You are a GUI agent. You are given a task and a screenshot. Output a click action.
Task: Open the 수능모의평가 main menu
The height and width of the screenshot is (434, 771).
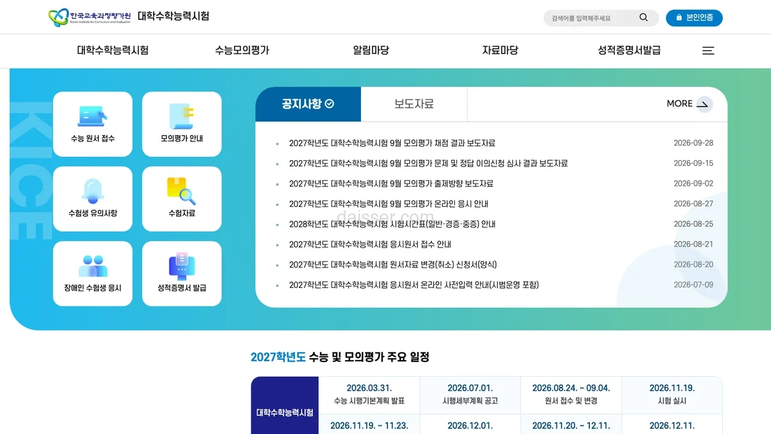242,50
